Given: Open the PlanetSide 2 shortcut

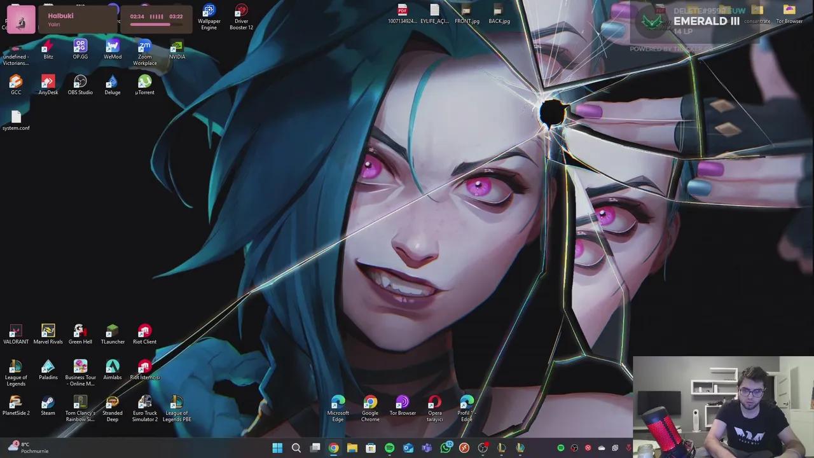Looking at the screenshot, I should click(16, 406).
